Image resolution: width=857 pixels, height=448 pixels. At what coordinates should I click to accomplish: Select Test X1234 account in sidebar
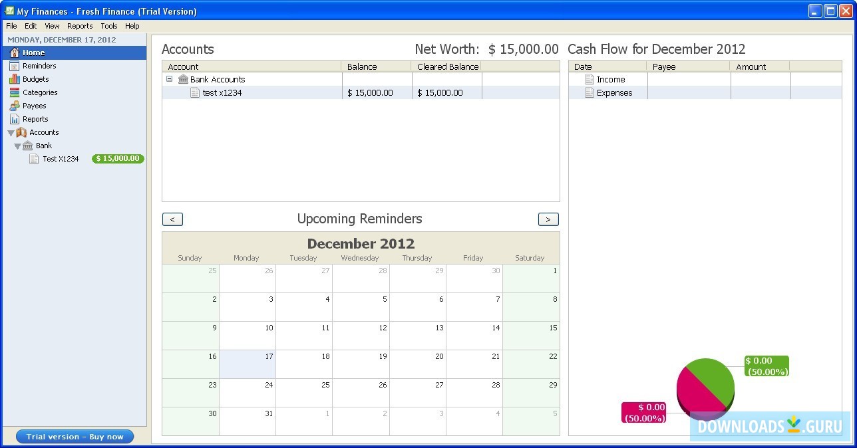pos(75,159)
